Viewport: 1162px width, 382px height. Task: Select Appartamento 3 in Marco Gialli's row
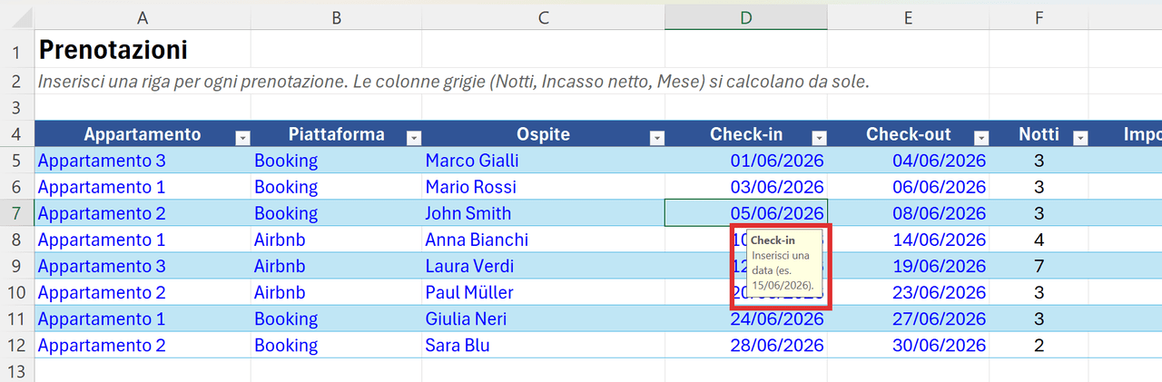click(143, 161)
